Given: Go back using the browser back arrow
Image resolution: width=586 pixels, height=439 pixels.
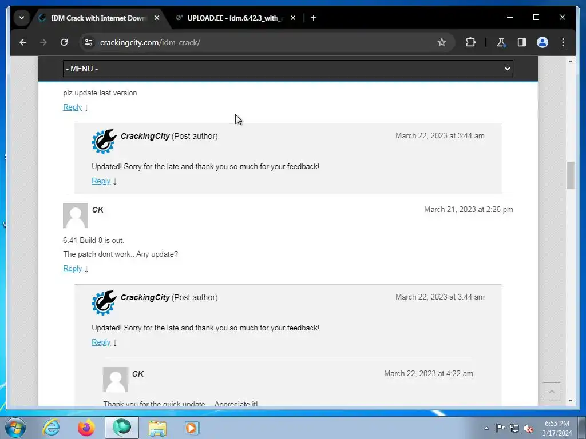Looking at the screenshot, I should pyautogui.click(x=23, y=42).
